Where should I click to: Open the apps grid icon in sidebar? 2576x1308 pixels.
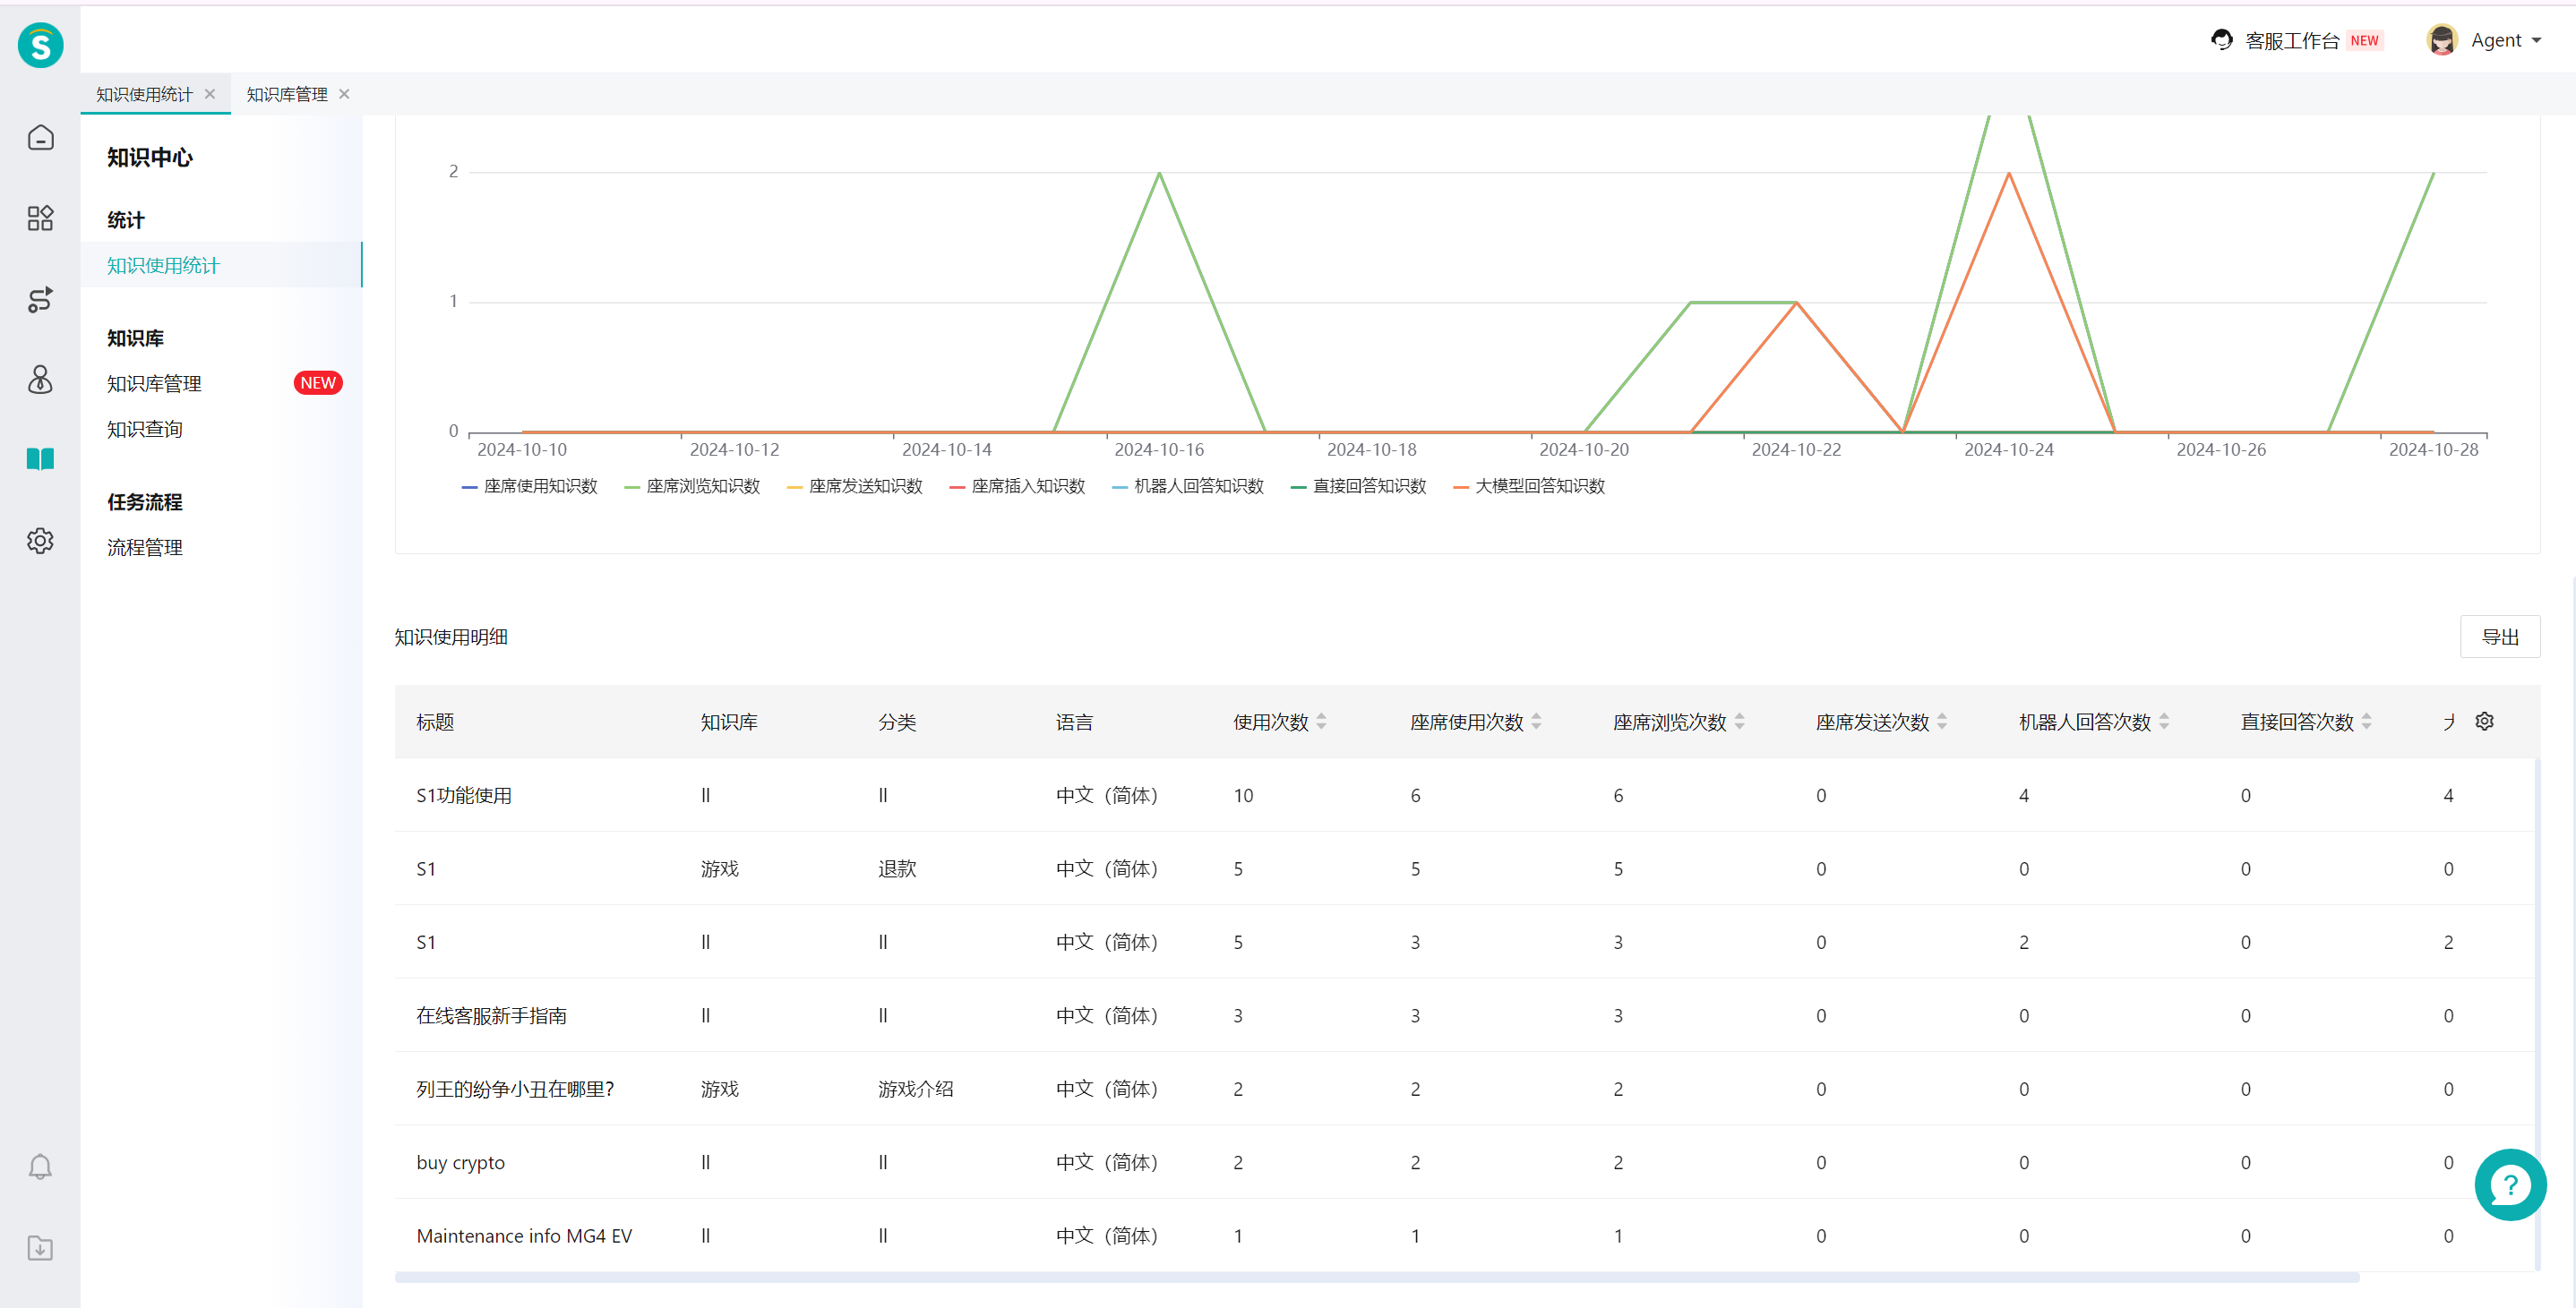click(40, 218)
